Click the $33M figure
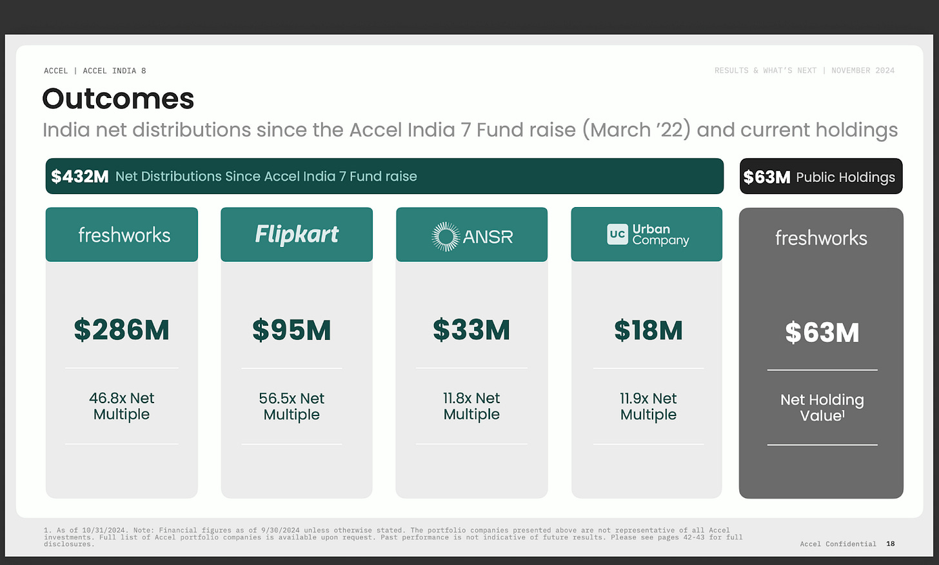Image resolution: width=939 pixels, height=565 pixels. [471, 330]
